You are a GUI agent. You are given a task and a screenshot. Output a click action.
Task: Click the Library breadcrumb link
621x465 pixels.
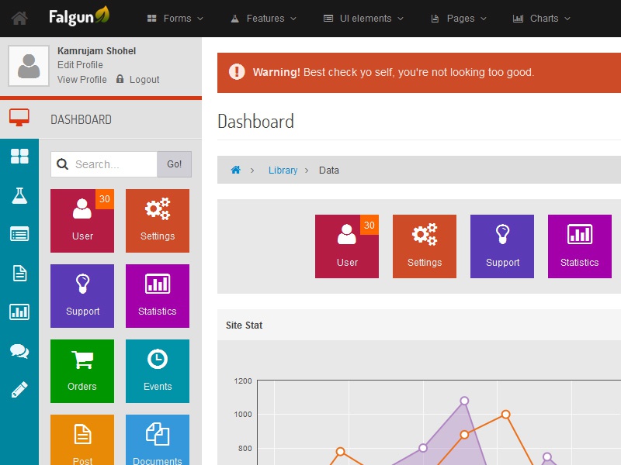tap(283, 170)
